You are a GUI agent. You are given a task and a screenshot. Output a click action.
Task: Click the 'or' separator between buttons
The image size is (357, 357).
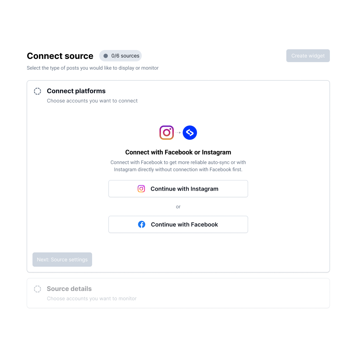click(x=178, y=207)
